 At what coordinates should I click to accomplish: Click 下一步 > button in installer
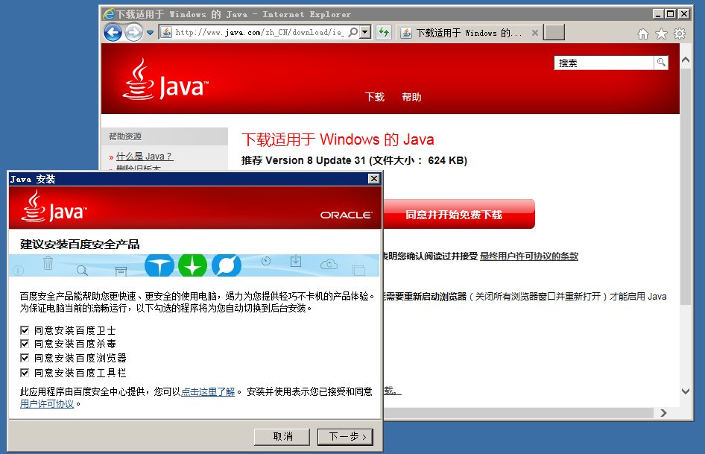click(x=345, y=436)
